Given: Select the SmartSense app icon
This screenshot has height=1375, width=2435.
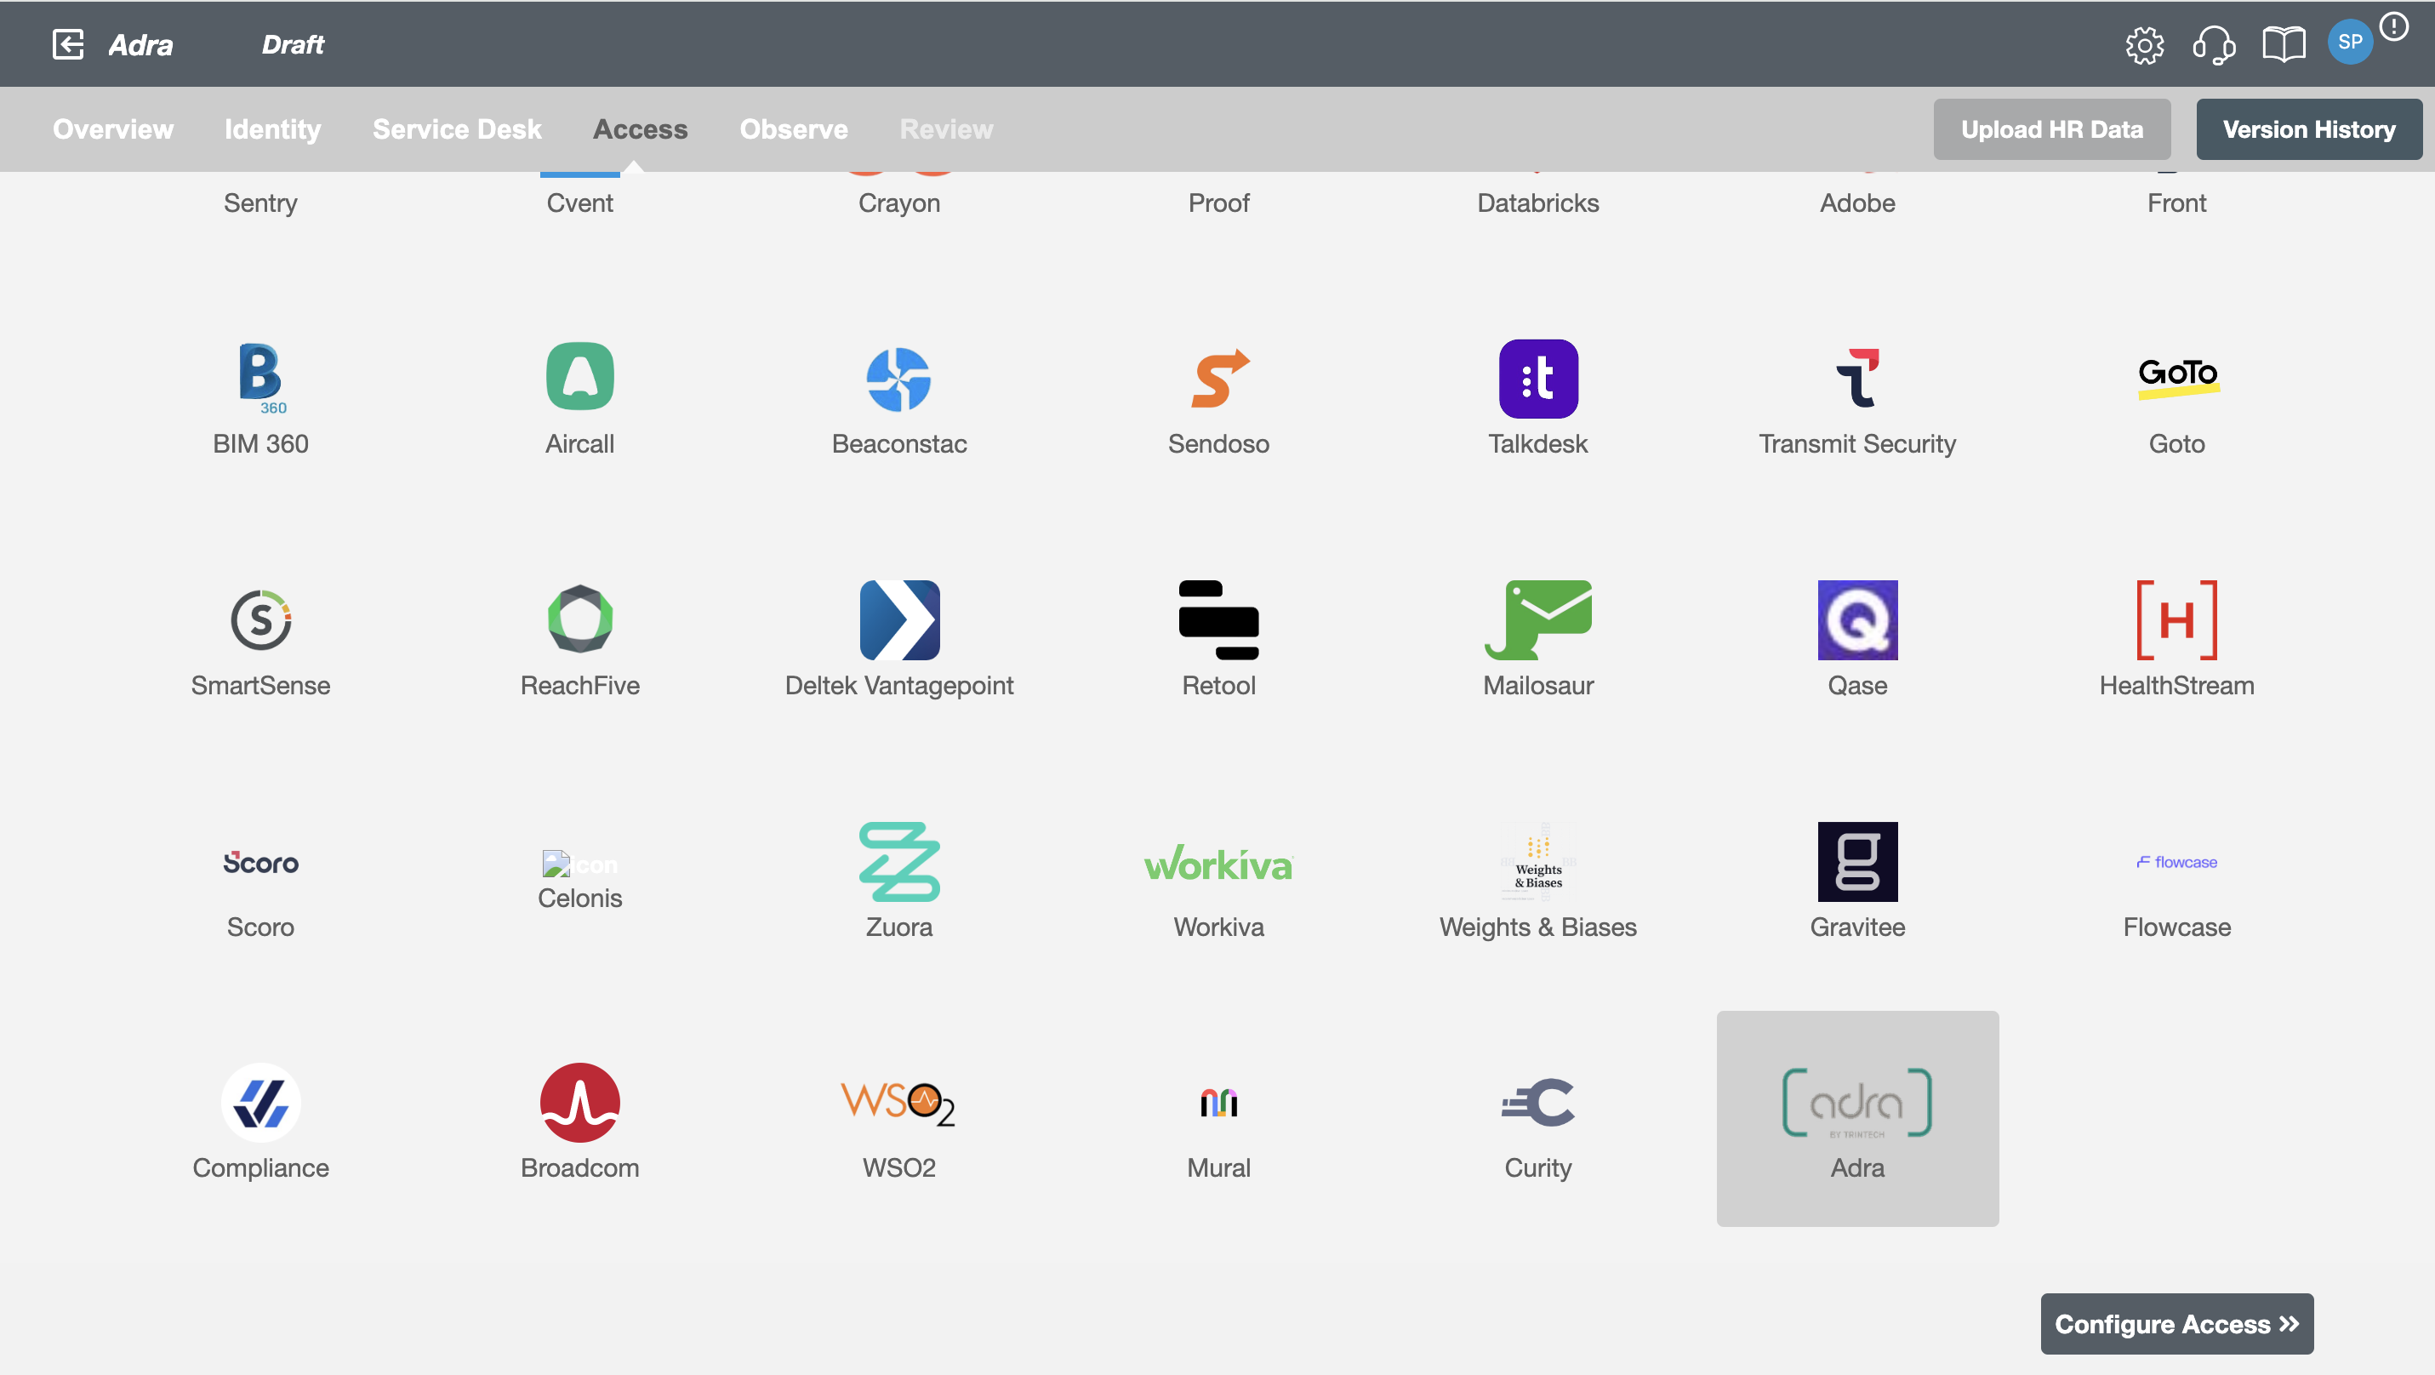Looking at the screenshot, I should (x=260, y=620).
